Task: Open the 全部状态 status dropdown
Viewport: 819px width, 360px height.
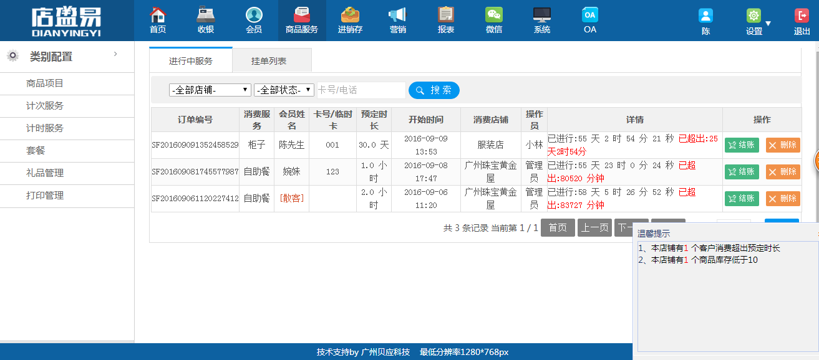Action: tap(284, 90)
